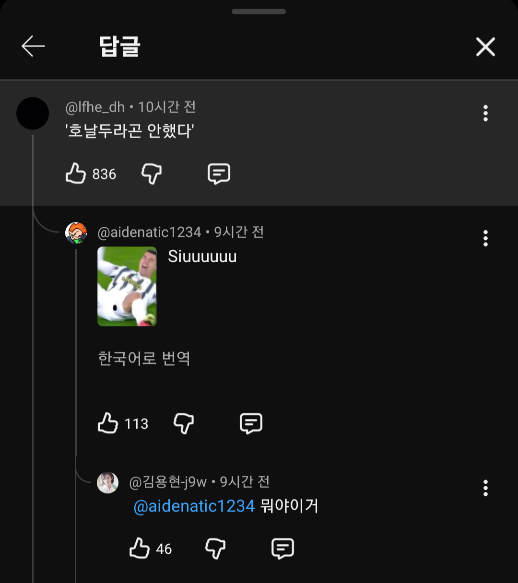Image resolution: width=518 pixels, height=583 pixels.
Task: Like the Siuuuuuu reply
Action: 108,423
